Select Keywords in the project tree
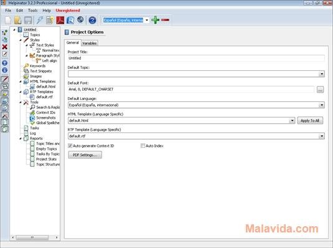The image size is (333, 248). (37, 66)
